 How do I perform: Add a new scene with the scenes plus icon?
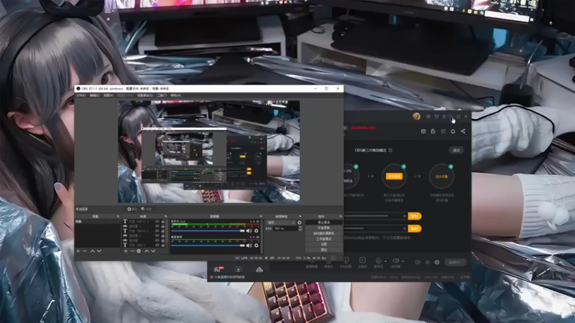(78, 251)
